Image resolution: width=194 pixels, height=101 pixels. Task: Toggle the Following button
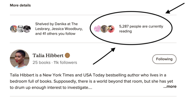point(164,59)
